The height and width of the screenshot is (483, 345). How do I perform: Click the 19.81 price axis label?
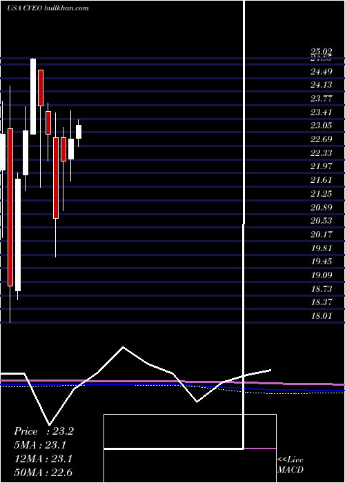322,248
